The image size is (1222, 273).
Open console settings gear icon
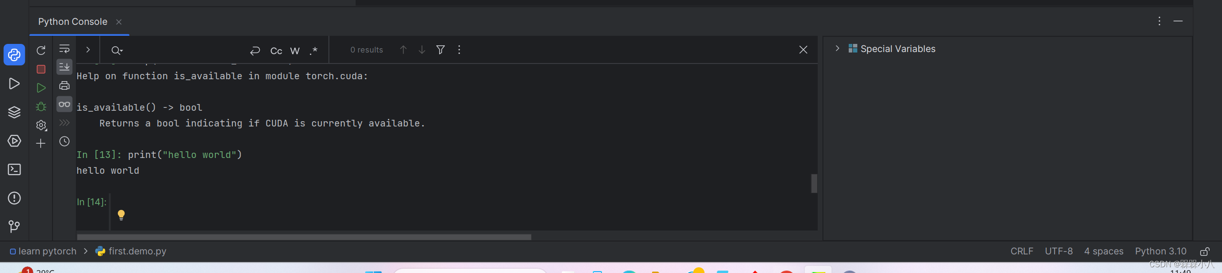(x=41, y=125)
